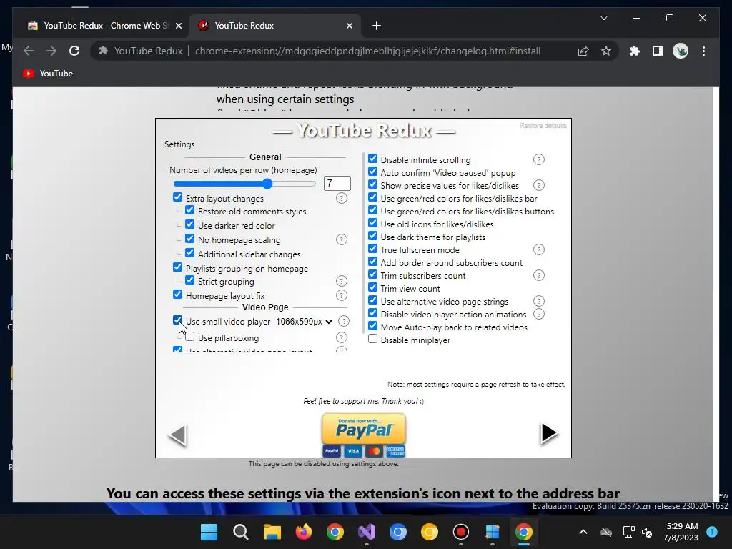The height and width of the screenshot is (549, 732).
Task: Click Restore defaults link
Action: click(x=543, y=126)
